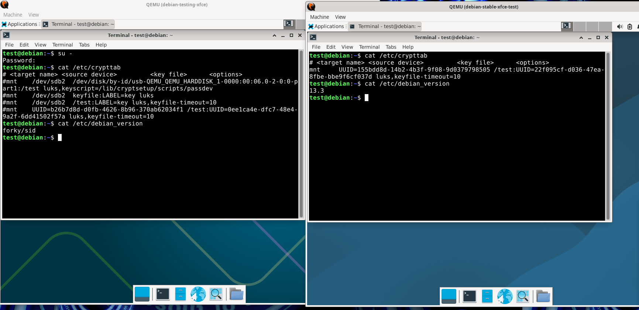
Task: Open Terminal from the debian-testing dock
Action: 162,294
